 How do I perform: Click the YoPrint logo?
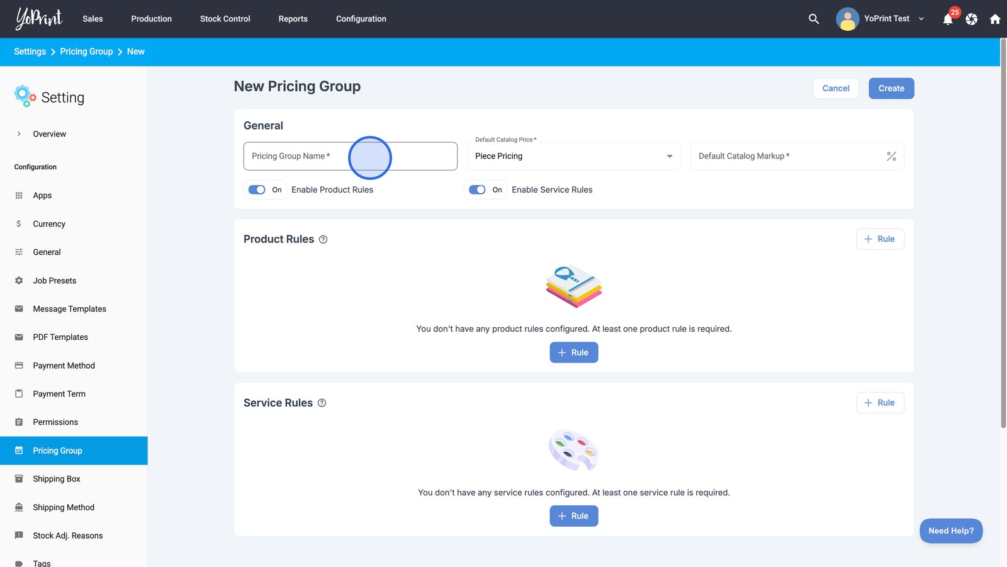(x=39, y=19)
